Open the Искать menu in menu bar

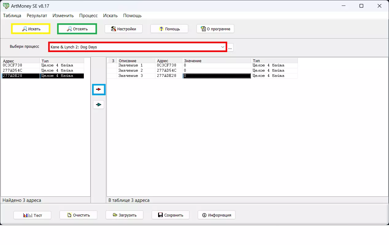pyautogui.click(x=110, y=15)
